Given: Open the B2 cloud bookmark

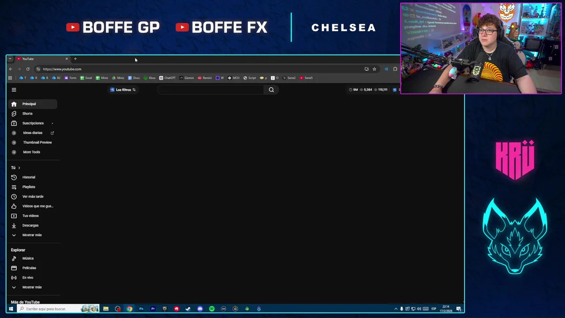Looking at the screenshot, I should click(56, 78).
